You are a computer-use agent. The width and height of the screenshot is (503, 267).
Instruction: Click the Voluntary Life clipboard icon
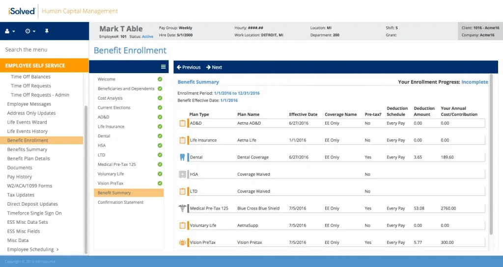[x=182, y=225]
